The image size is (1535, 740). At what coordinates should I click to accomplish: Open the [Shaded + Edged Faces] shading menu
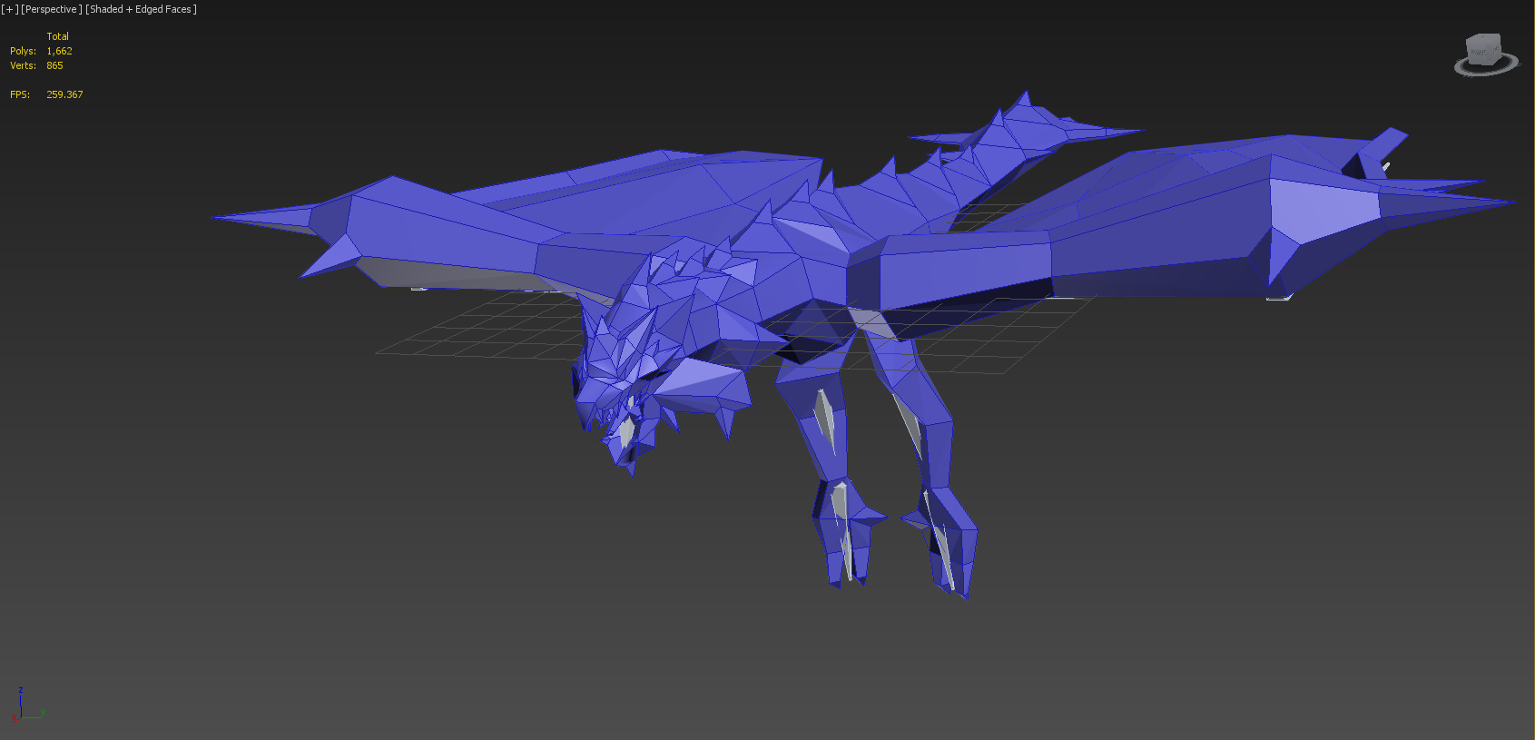[141, 9]
